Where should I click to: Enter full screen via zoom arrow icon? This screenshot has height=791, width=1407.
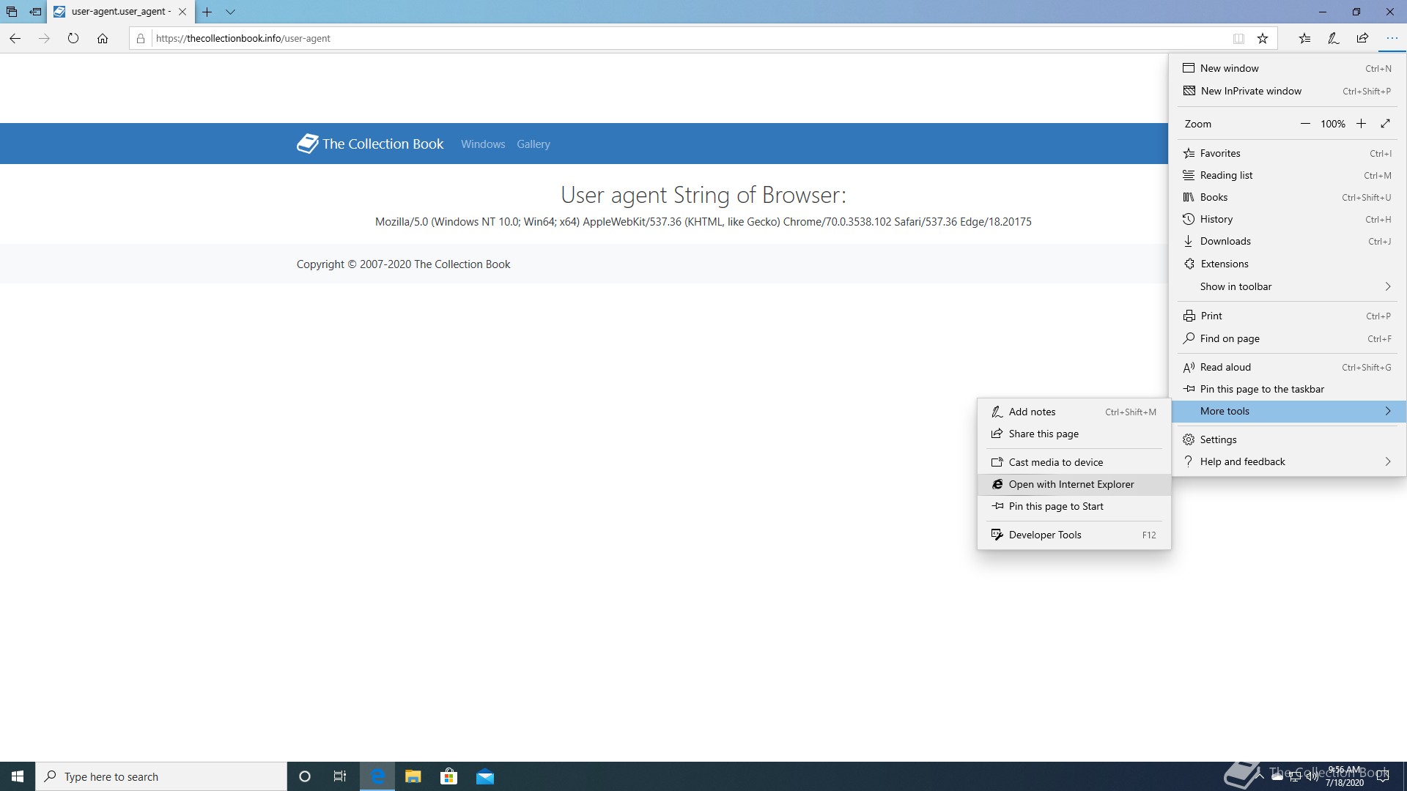(1385, 124)
